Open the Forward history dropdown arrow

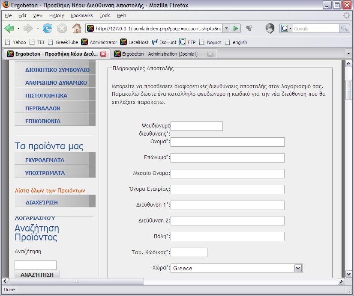(x=38, y=29)
